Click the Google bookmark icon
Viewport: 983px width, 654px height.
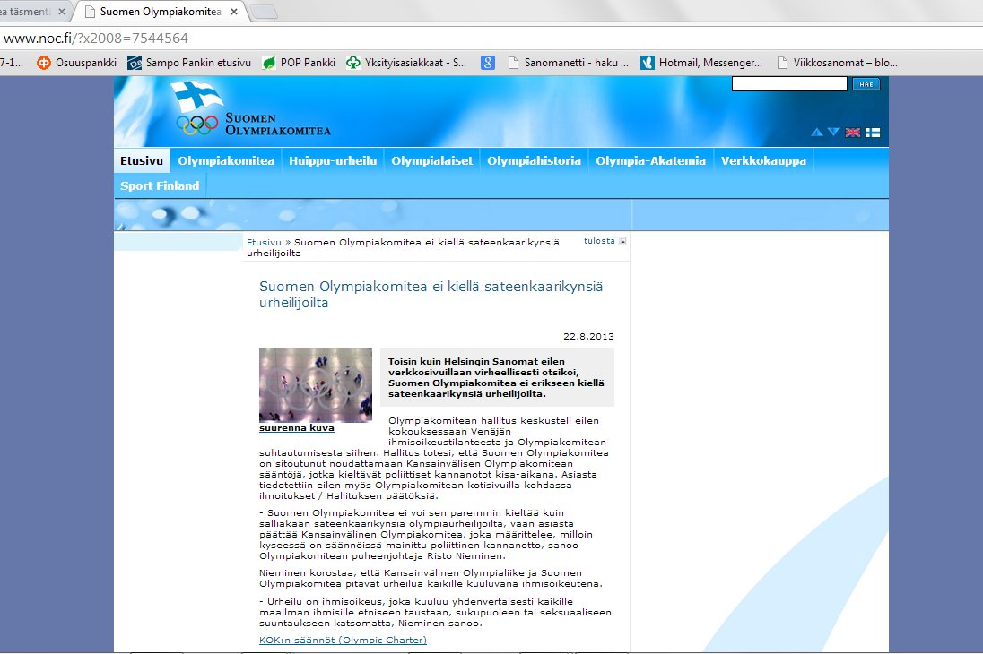point(488,63)
